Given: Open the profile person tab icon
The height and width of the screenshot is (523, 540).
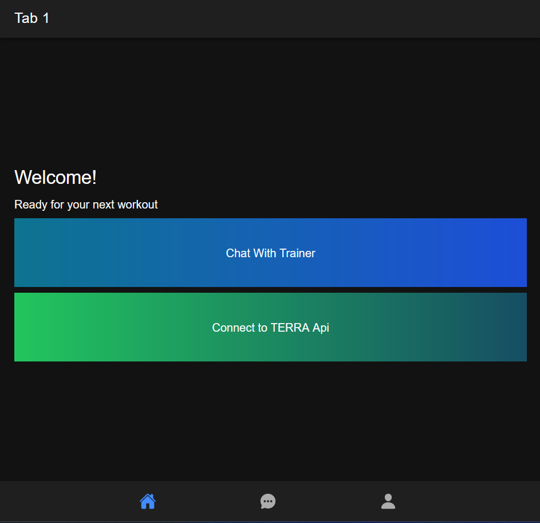Looking at the screenshot, I should [388, 501].
